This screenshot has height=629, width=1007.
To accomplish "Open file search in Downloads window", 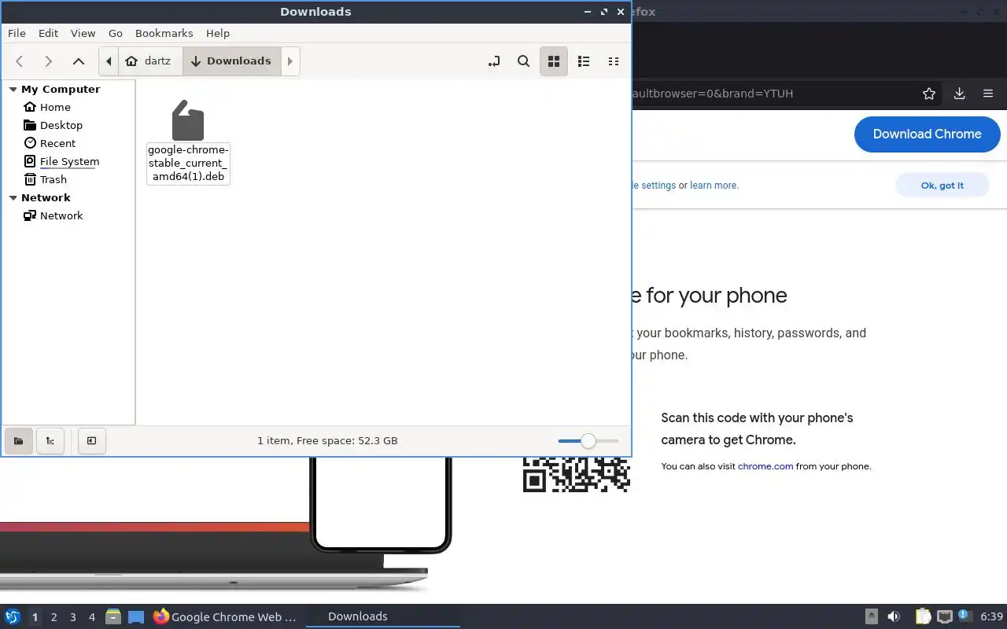I will tap(524, 61).
